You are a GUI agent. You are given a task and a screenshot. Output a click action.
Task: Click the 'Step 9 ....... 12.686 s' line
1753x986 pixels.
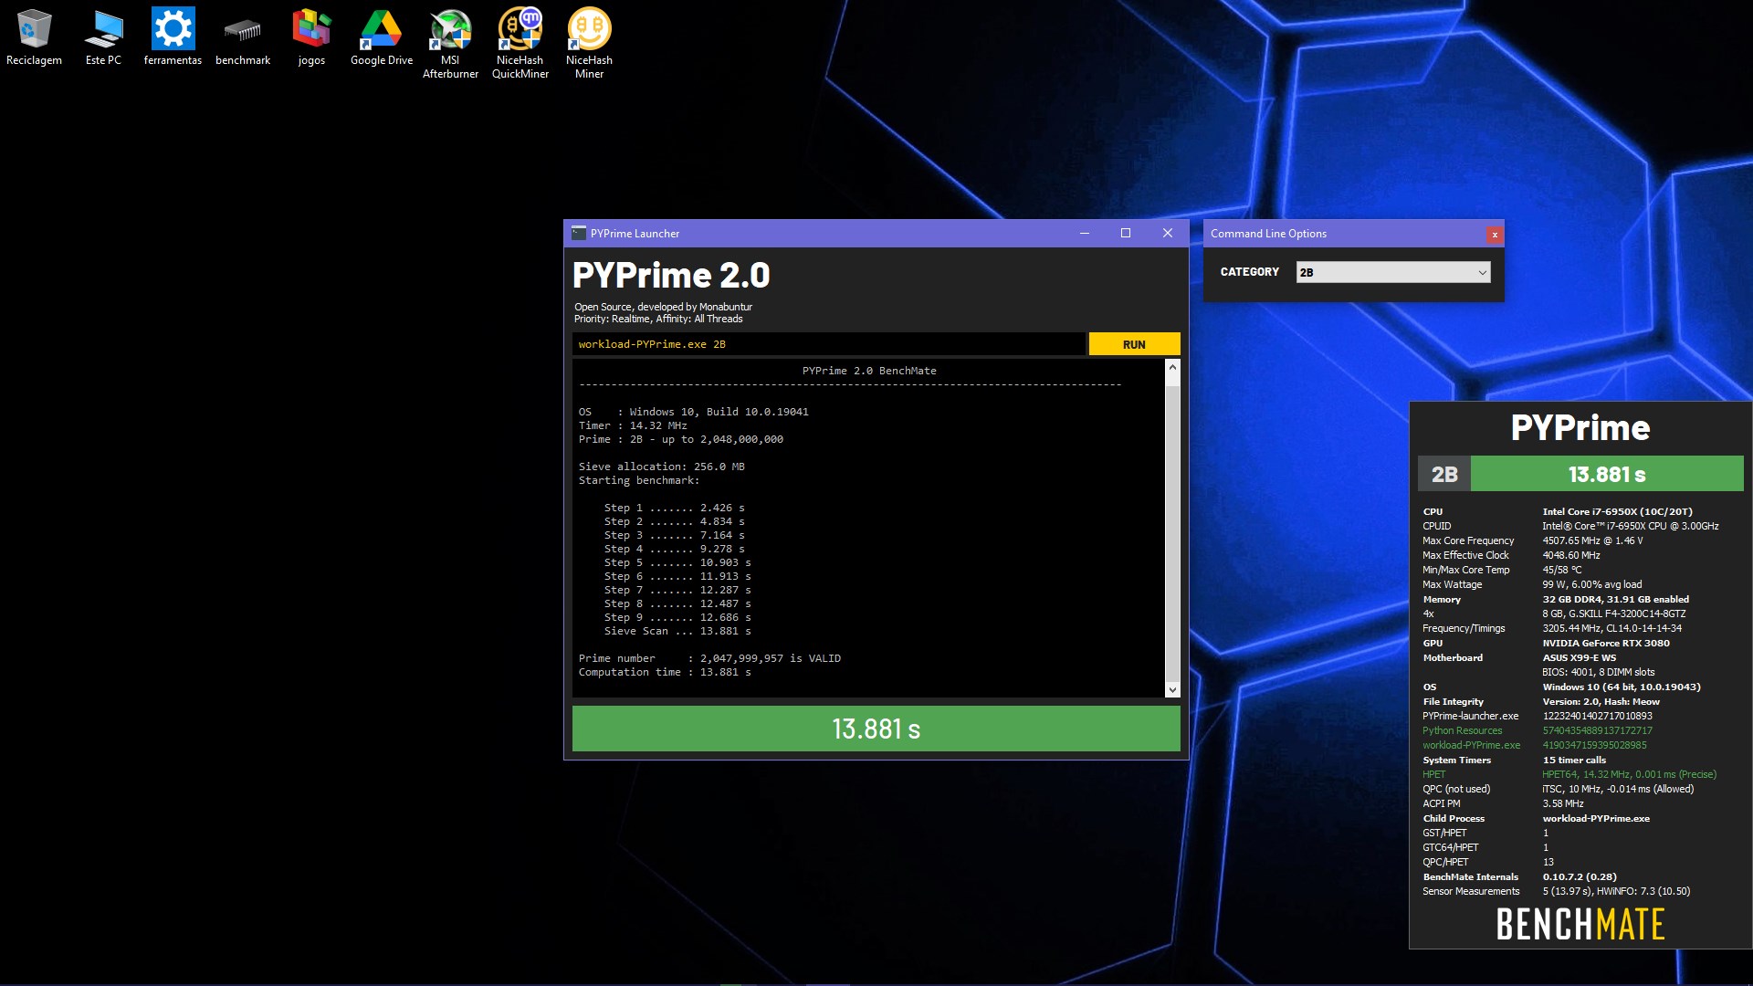[677, 617]
